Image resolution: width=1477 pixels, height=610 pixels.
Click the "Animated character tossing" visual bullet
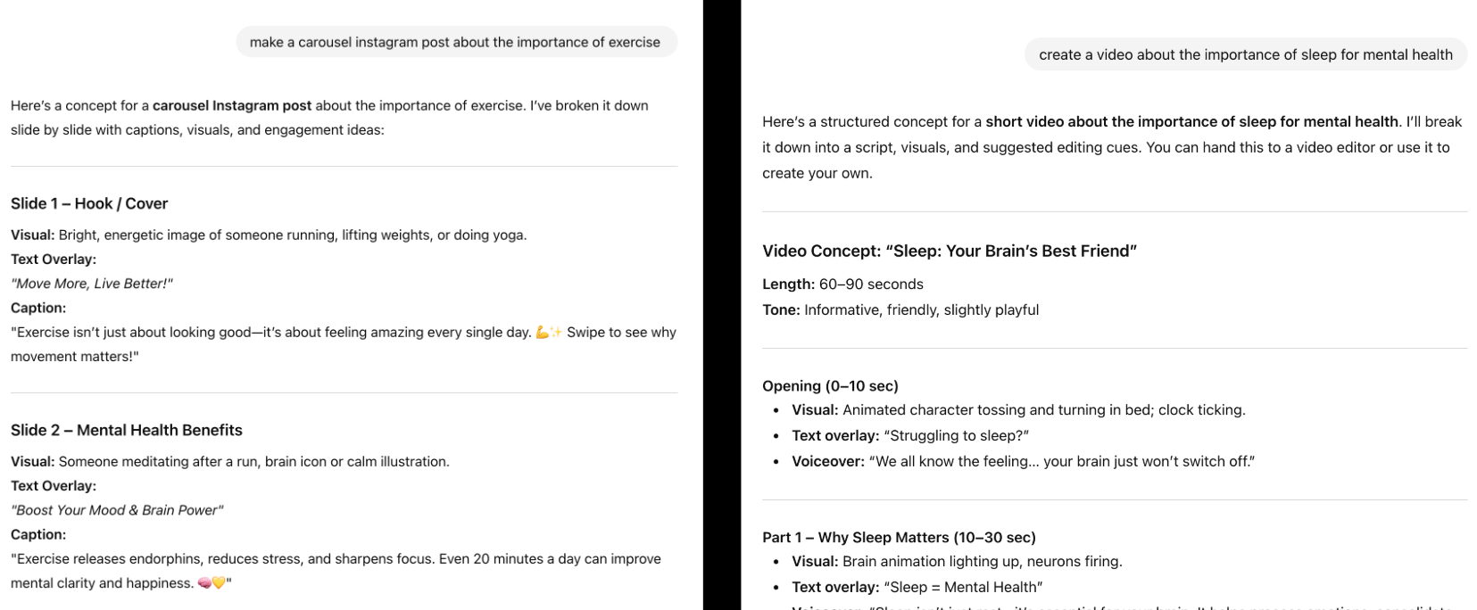click(1018, 409)
